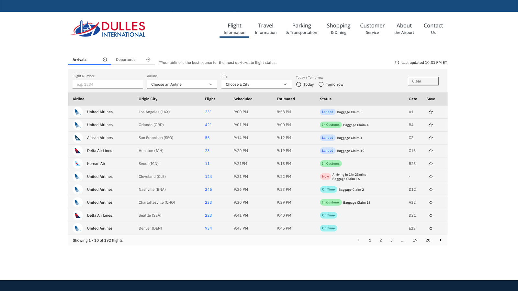Click the Scheduled column header

(243, 99)
